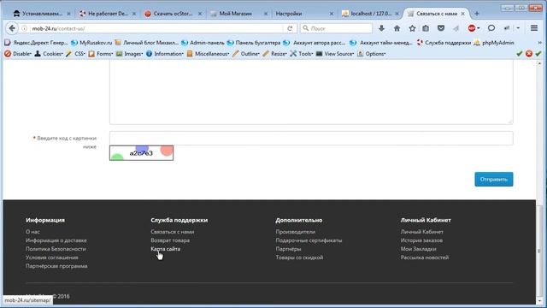Open the Disable menu in developer toolbar
This screenshot has width=547, height=308.
18,54
